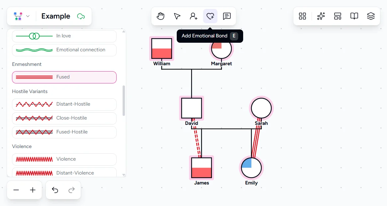Select the James square node
The width and height of the screenshot is (387, 206).
pos(201,168)
